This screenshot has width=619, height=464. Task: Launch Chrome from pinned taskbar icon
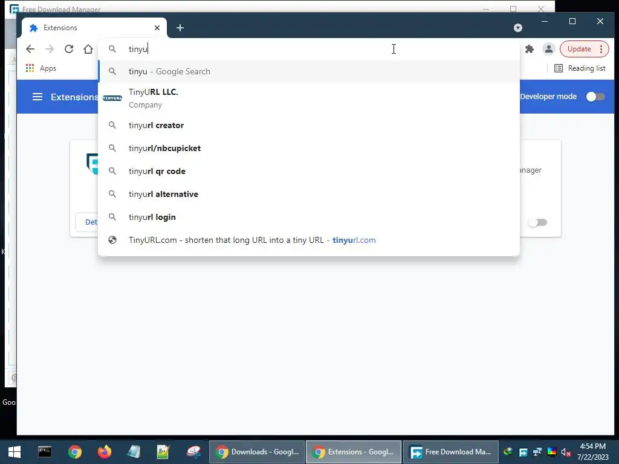[x=74, y=452]
